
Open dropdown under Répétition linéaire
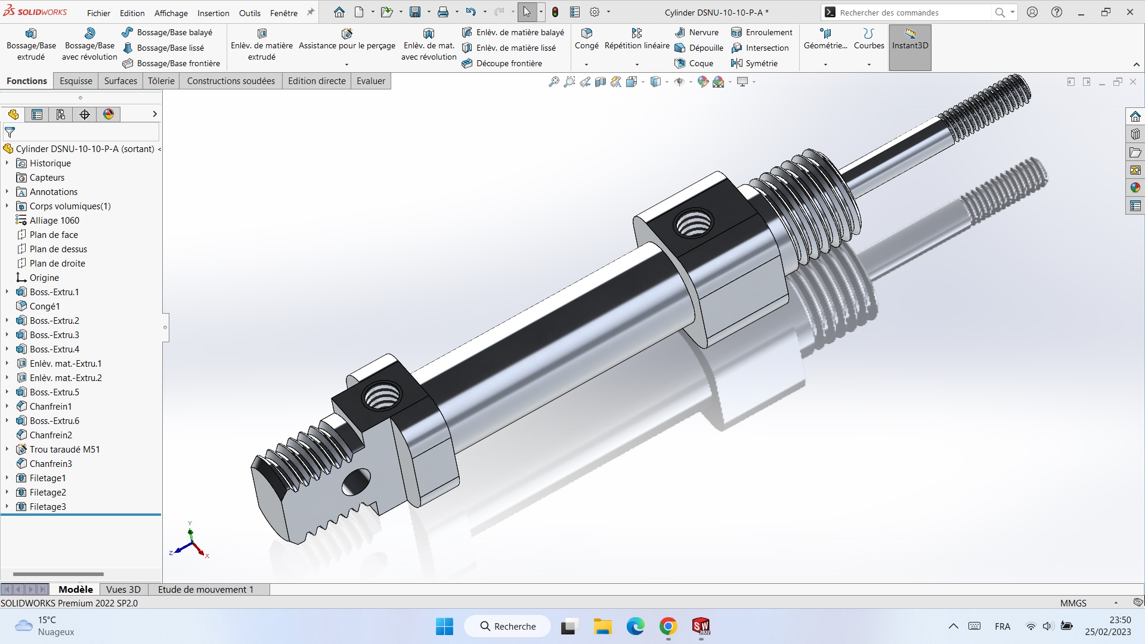(637, 64)
